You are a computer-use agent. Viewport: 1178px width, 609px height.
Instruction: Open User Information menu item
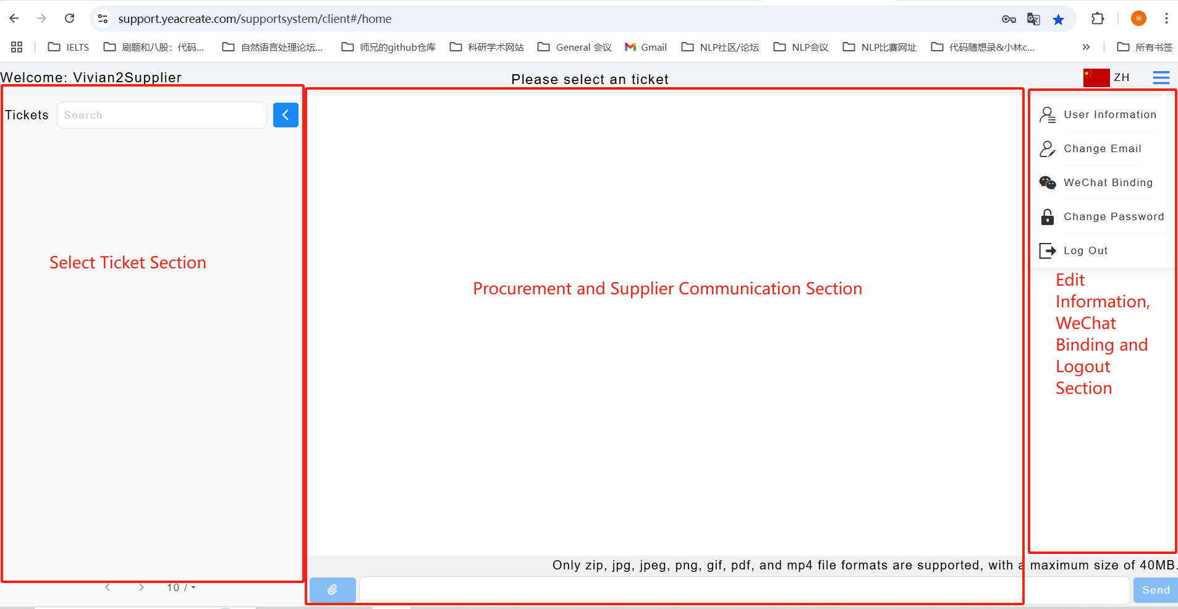(1109, 115)
